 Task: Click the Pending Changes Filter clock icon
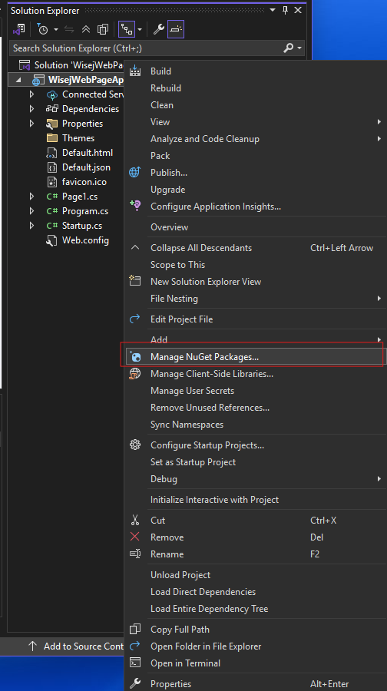[43, 29]
